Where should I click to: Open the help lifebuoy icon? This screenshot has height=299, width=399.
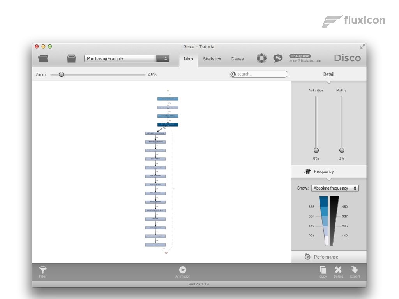(x=261, y=58)
